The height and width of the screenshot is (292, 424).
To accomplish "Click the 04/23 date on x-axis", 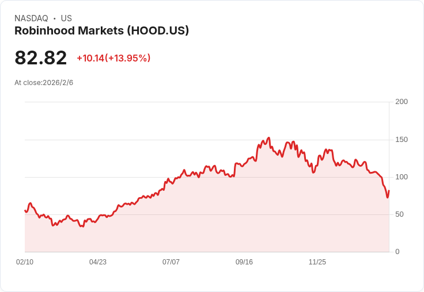I will click(x=98, y=262).
